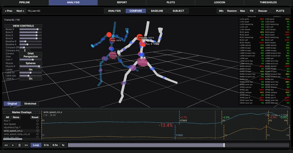Collapse the Marker Overlays panel header

point(22,112)
